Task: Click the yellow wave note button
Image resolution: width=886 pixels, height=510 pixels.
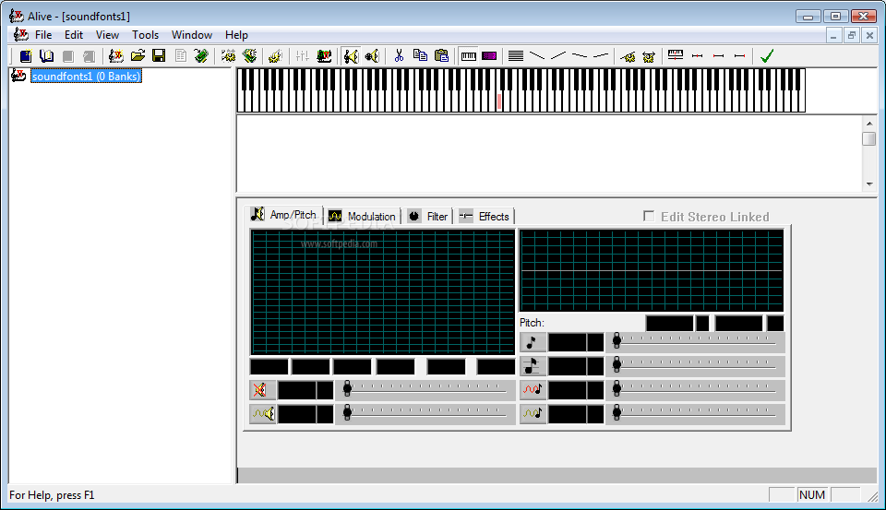Action: tap(533, 413)
